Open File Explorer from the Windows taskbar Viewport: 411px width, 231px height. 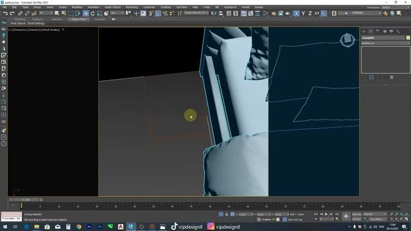(37, 227)
